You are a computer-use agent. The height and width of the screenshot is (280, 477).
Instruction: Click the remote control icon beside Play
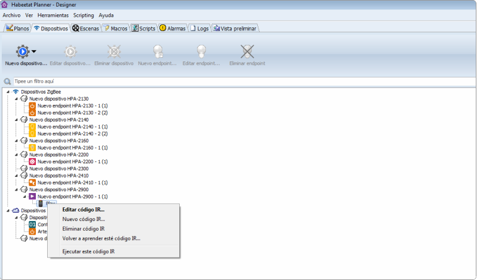pyautogui.click(x=41, y=203)
